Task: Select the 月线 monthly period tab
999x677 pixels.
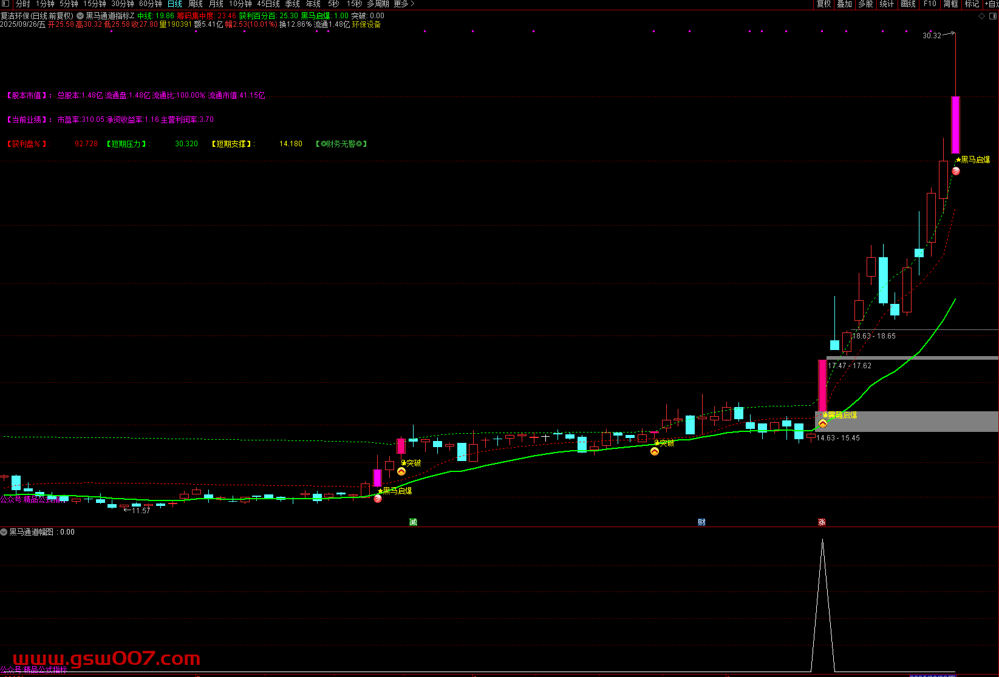Action: 216,4
